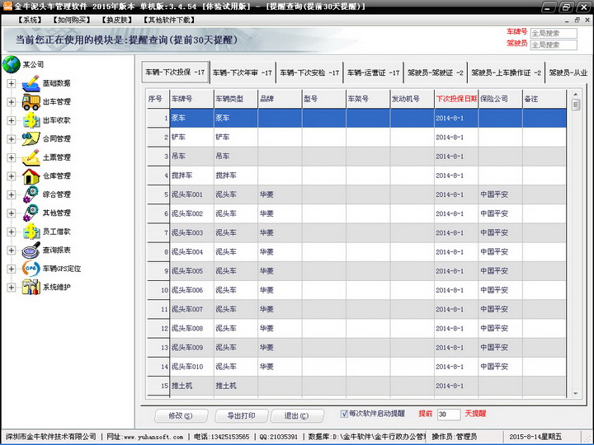Click the 保险公司 column header

pos(500,99)
